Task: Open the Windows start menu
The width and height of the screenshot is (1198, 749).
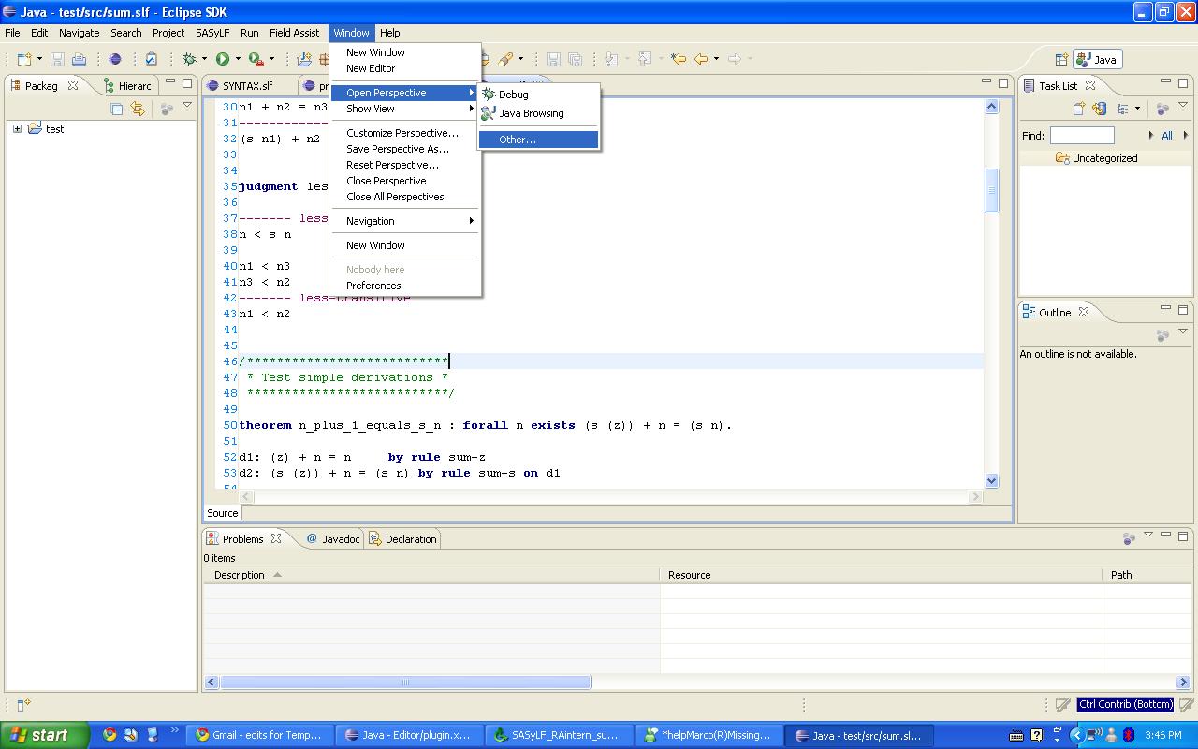Action: (x=44, y=735)
